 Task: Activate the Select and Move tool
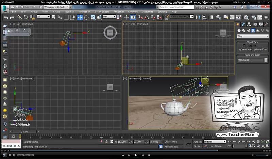(80, 17)
